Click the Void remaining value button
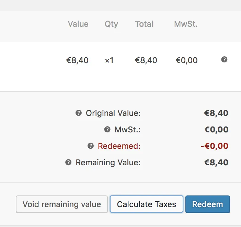Image resolution: width=241 pixels, height=227 pixels. pyautogui.click(x=62, y=204)
